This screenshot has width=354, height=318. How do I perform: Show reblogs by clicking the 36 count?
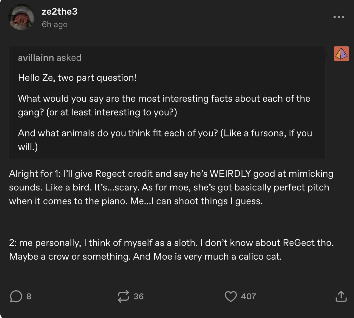click(x=139, y=296)
